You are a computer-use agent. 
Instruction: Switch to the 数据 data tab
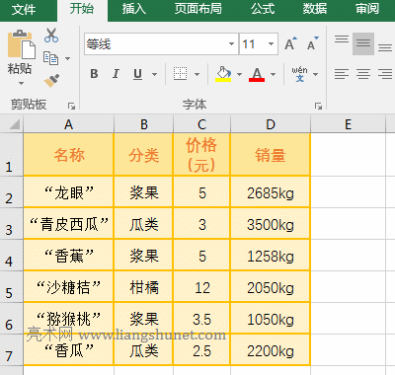315,9
